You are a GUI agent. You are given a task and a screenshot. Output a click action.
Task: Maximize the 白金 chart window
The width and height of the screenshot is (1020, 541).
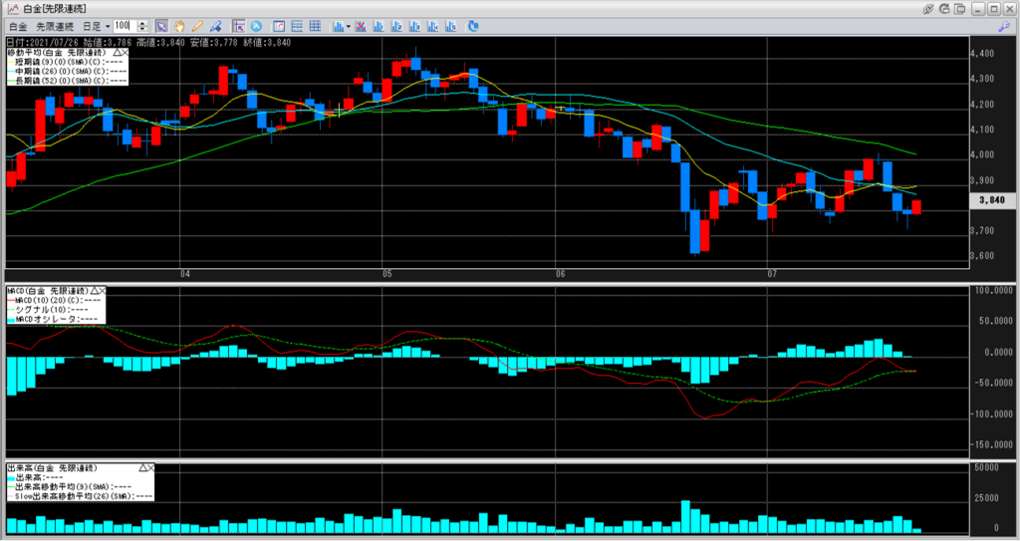[993, 9]
